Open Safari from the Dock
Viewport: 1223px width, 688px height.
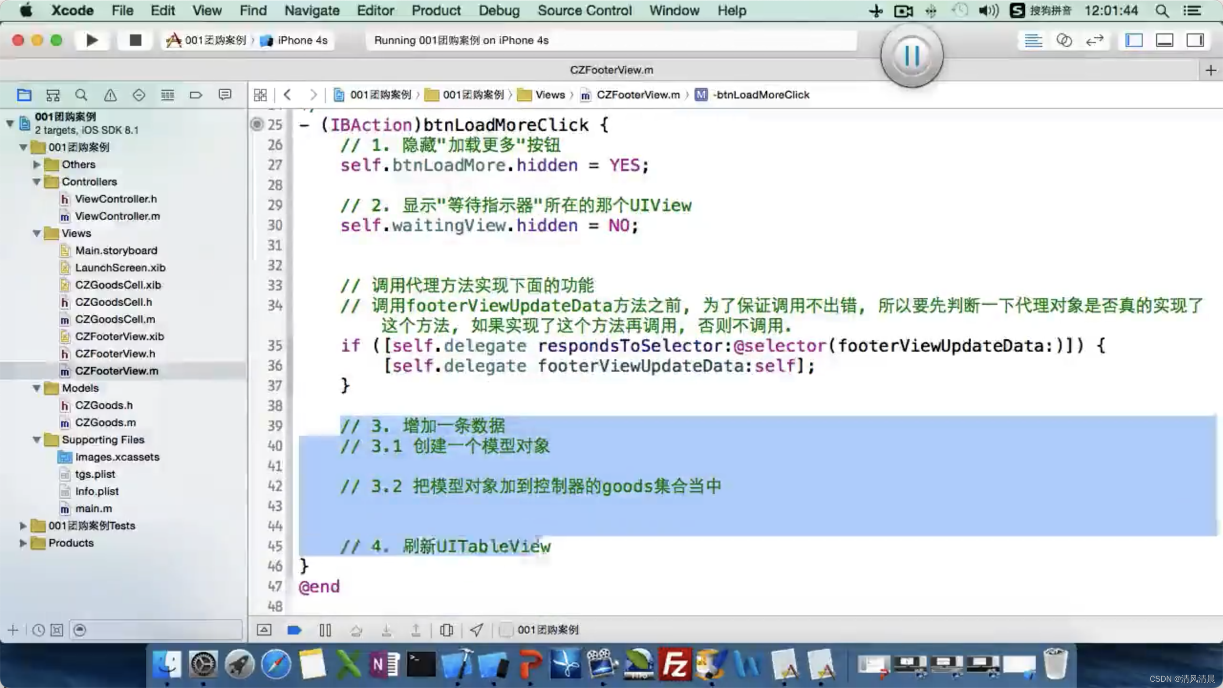tap(276, 664)
